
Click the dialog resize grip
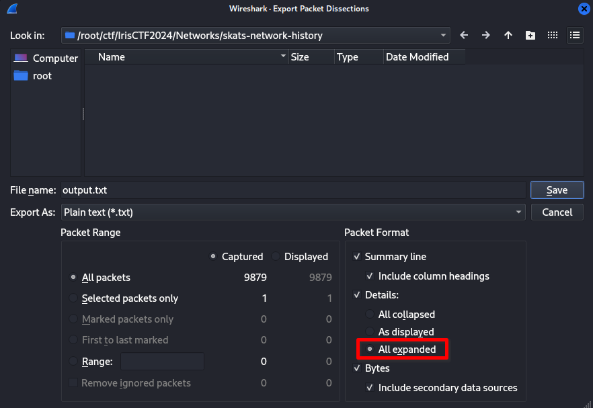[588, 404]
